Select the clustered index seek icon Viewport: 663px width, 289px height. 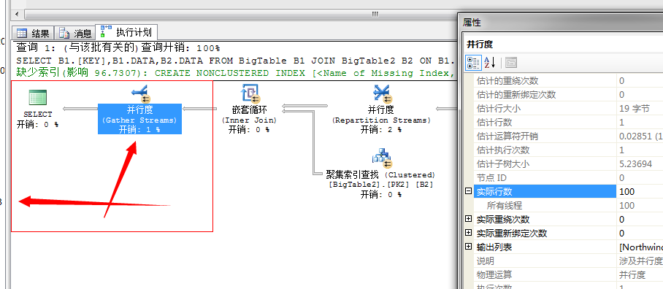click(382, 158)
